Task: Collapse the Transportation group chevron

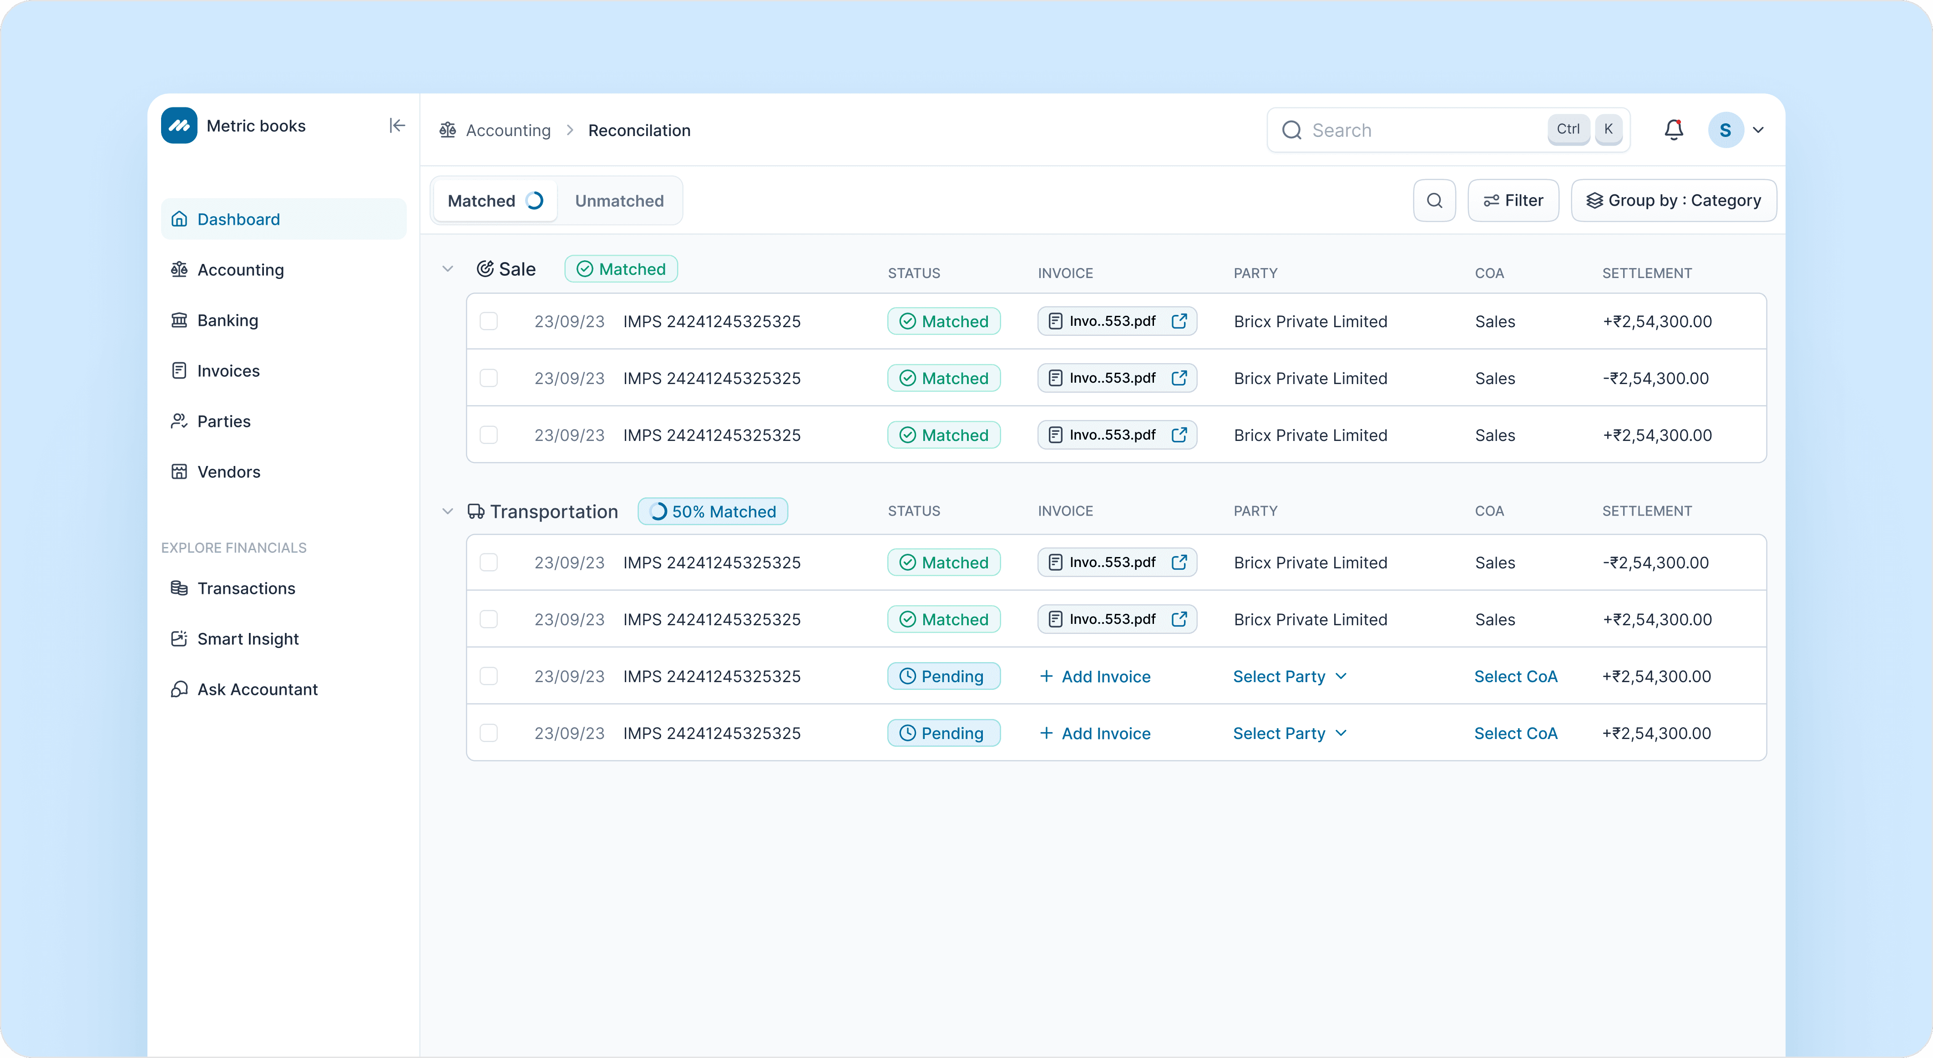Action: (x=448, y=511)
